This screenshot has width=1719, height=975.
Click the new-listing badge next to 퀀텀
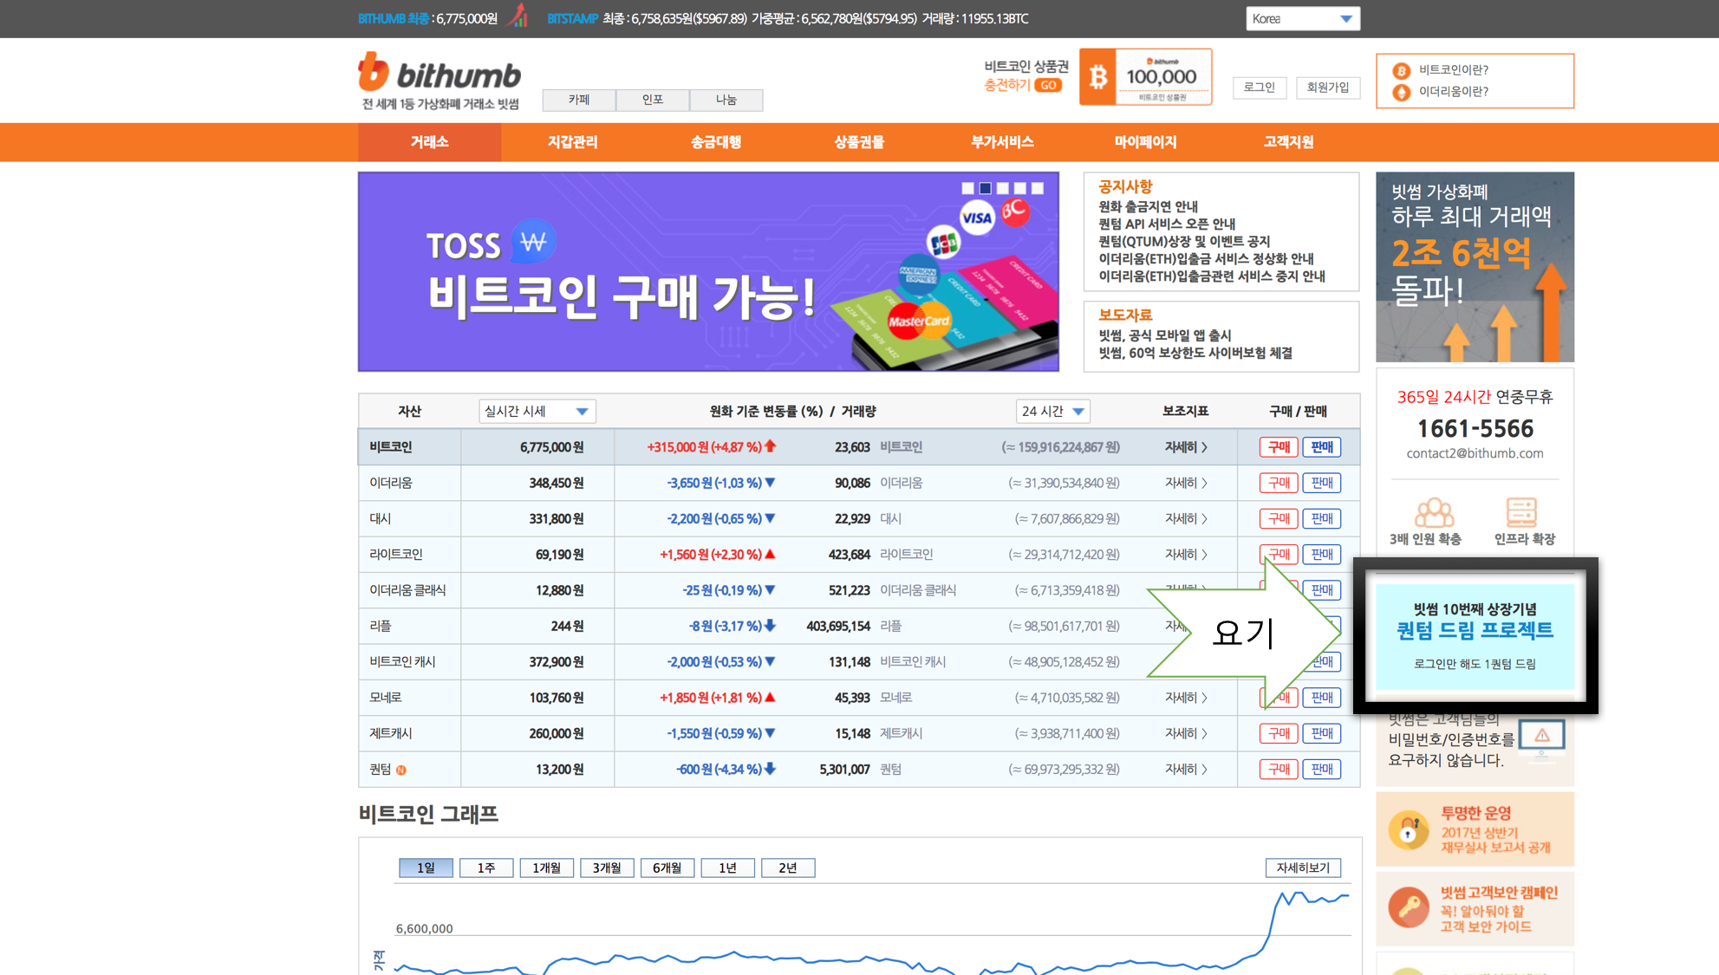pos(401,770)
